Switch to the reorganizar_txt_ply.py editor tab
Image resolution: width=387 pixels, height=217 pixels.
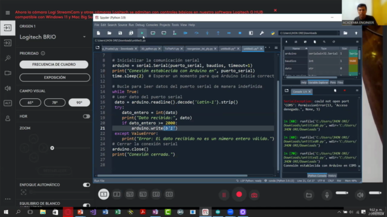pyautogui.click(x=200, y=49)
